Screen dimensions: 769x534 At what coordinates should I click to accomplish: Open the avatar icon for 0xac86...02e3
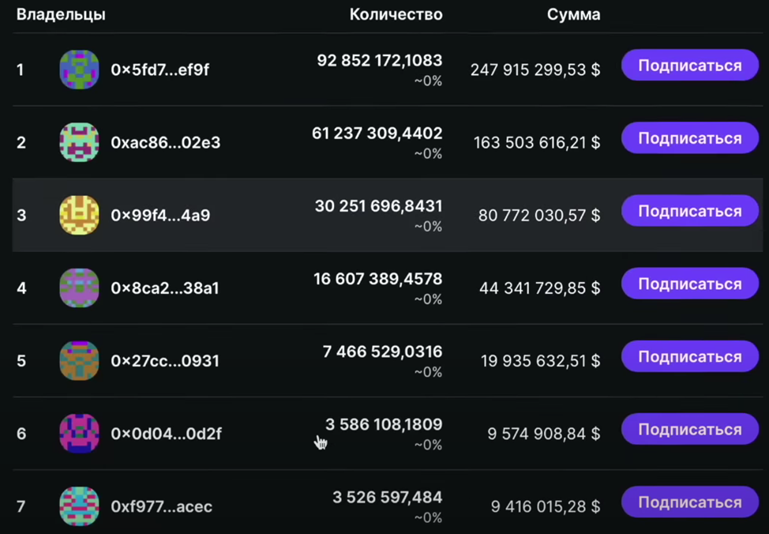tap(79, 142)
